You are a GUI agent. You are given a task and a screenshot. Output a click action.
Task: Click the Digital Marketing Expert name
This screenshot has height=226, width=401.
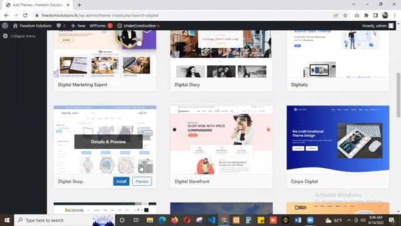[82, 85]
